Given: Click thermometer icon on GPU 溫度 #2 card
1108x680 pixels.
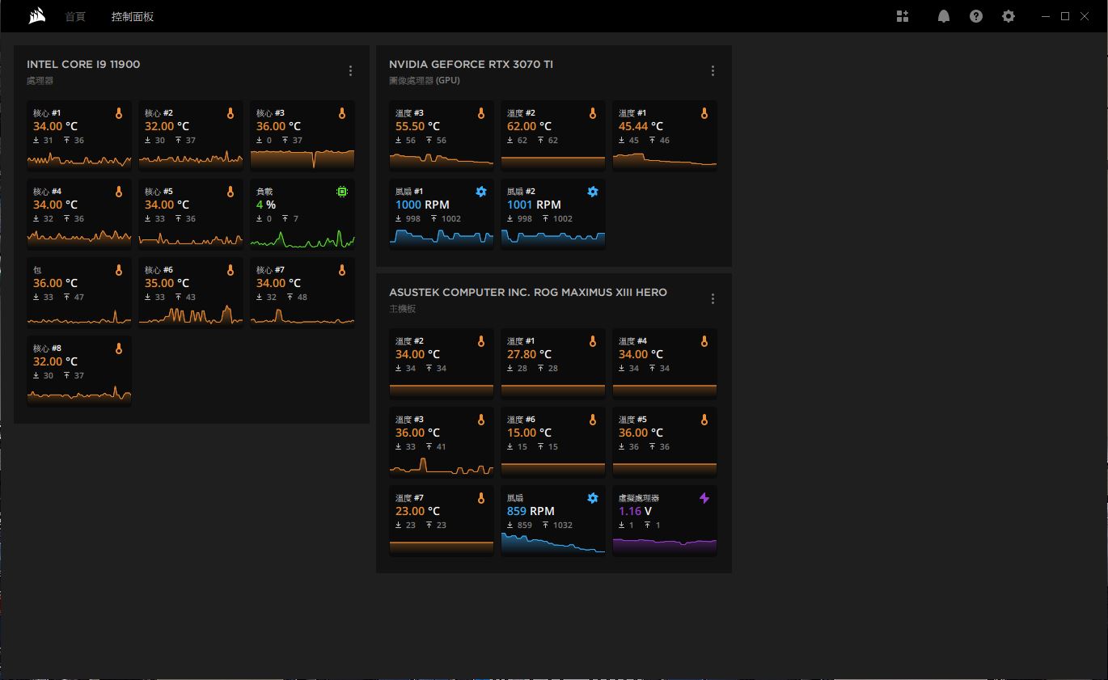Looking at the screenshot, I should click(593, 113).
